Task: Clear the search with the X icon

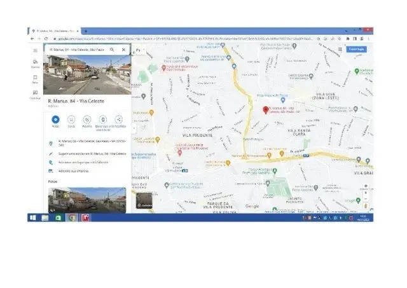Action: click(x=123, y=49)
